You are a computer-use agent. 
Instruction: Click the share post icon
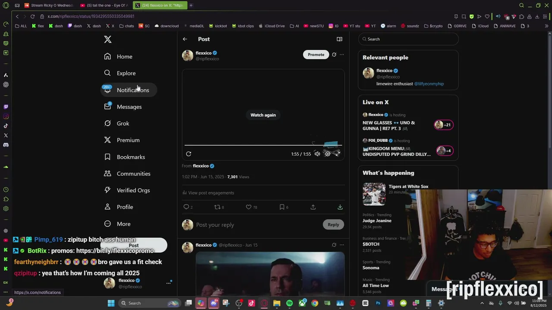point(313,207)
